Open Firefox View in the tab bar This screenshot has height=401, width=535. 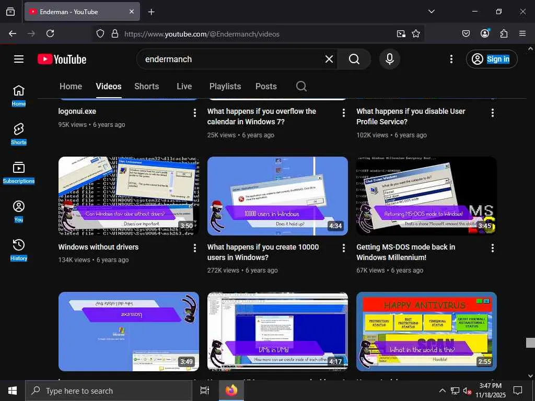(10, 11)
